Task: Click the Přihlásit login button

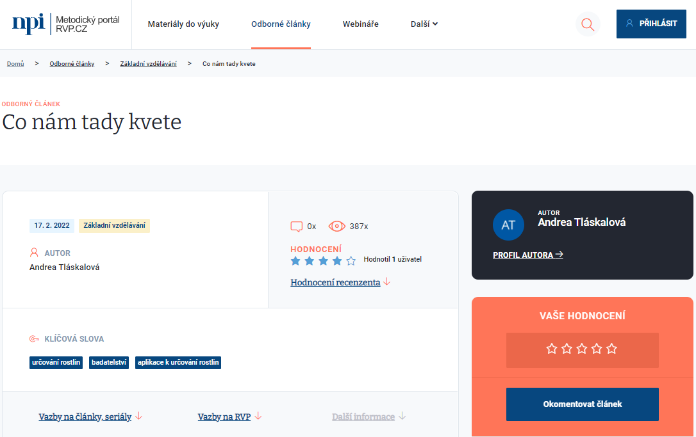Action: click(x=650, y=24)
